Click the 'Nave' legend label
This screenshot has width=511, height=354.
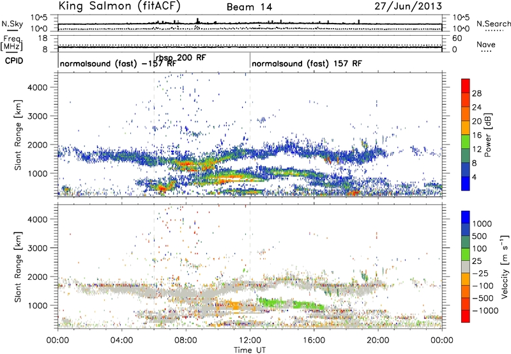tap(486, 44)
